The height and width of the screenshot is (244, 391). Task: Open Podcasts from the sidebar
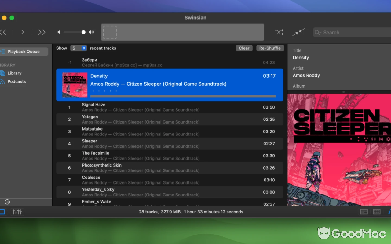click(x=16, y=81)
